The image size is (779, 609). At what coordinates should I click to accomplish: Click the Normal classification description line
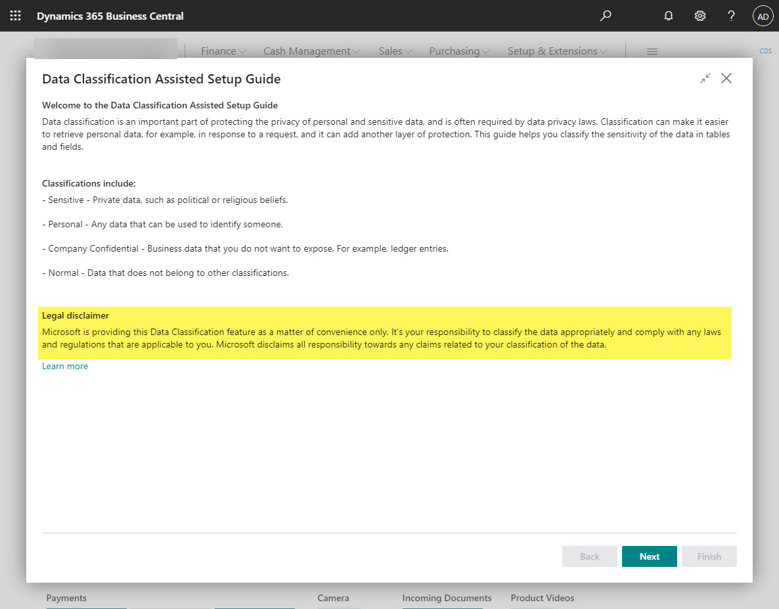pos(166,273)
